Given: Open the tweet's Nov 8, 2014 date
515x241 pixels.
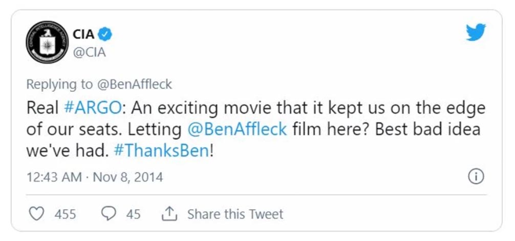Looking at the screenshot, I should click(128, 178).
